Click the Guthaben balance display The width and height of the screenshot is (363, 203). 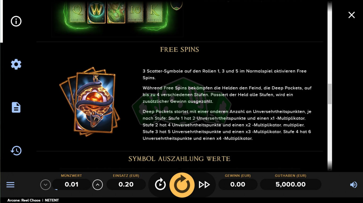290,184
